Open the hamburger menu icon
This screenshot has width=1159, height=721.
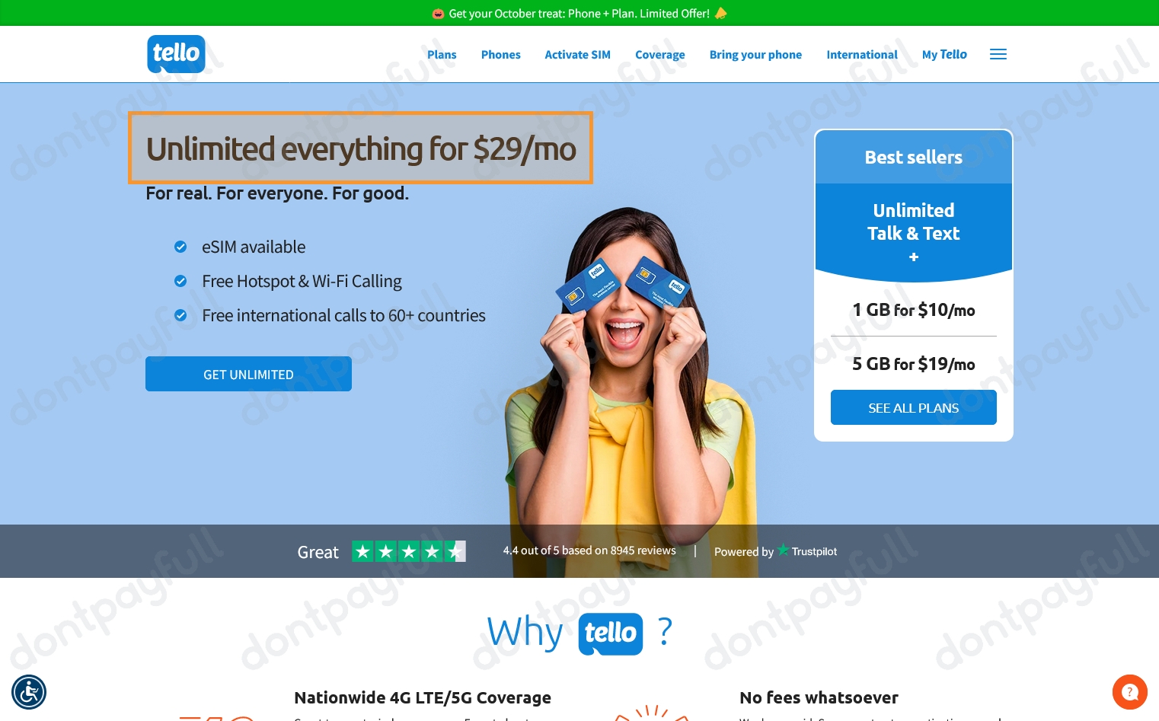pyautogui.click(x=998, y=54)
